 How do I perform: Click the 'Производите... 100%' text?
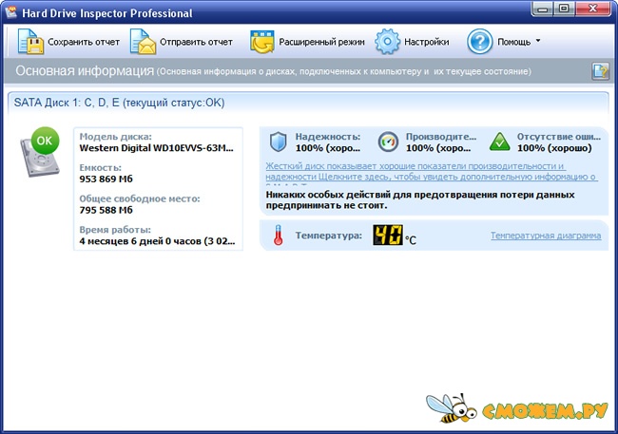(441, 142)
